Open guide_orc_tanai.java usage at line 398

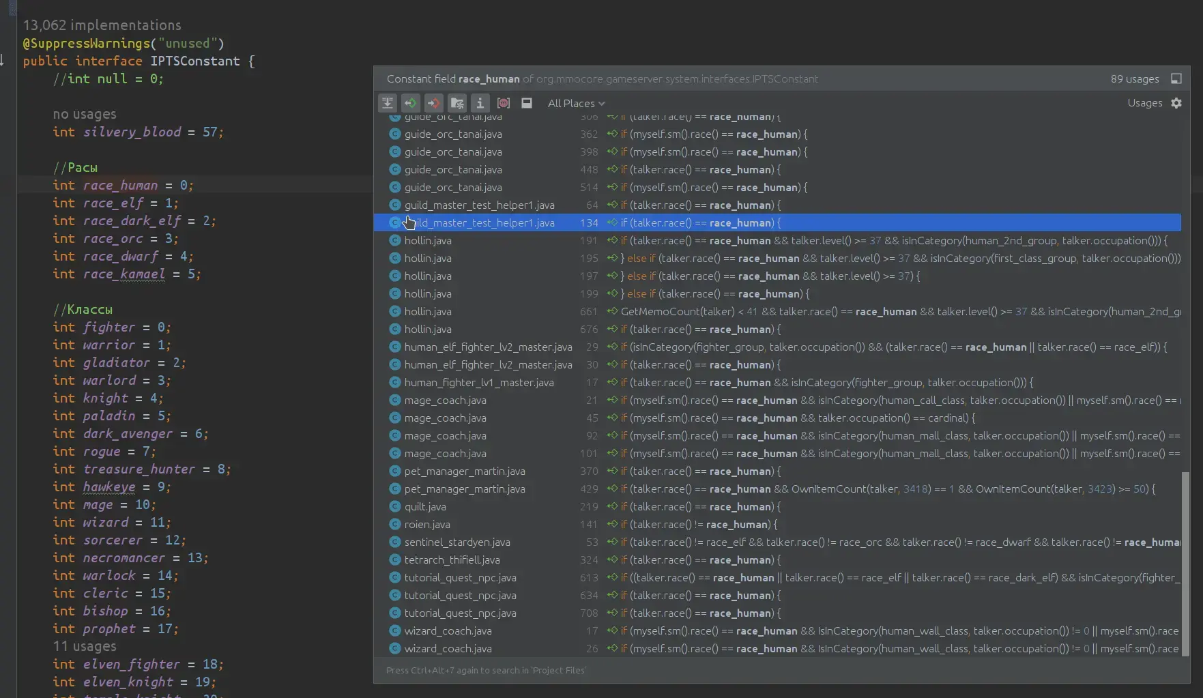777,152
